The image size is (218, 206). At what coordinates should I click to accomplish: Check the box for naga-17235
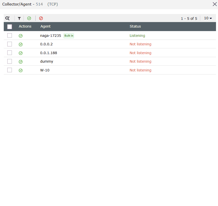[9, 35]
